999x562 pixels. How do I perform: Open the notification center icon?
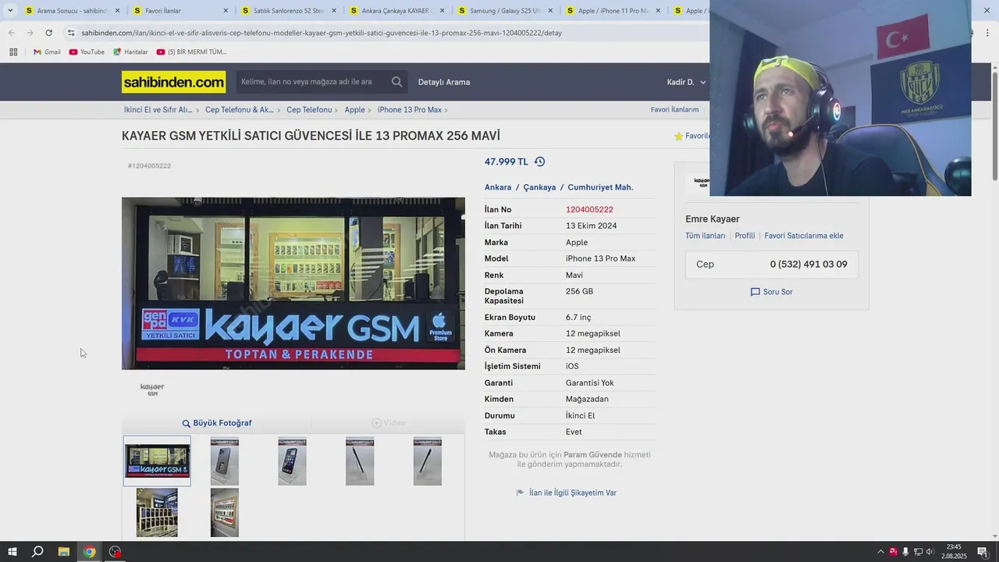983,552
